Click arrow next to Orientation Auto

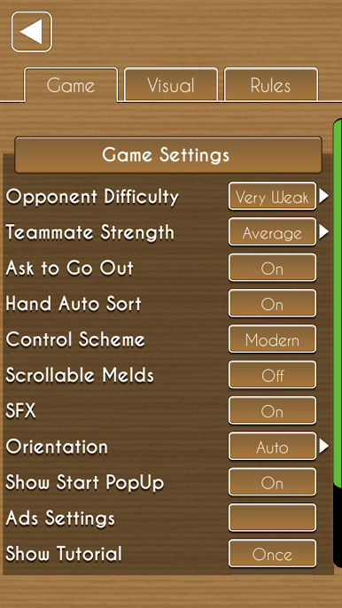pyautogui.click(x=323, y=446)
